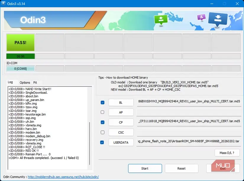Open the Options tab

(x=25, y=83)
